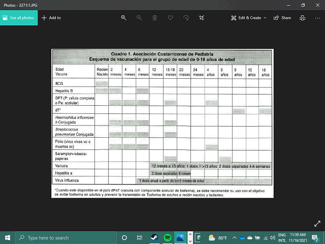
Task: Open the white OneDrive cloud tray icon
Action: pyautogui.click(x=250, y=238)
